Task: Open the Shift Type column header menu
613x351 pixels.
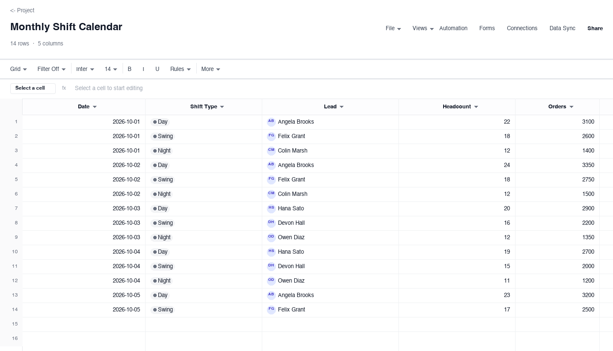Action: (x=222, y=107)
